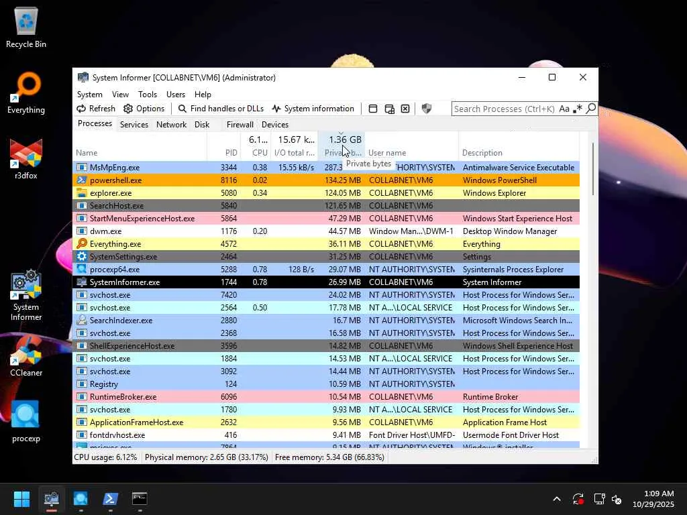The image size is (687, 515).
Task: Click the procexp64.exe process icon
Action: click(x=81, y=269)
